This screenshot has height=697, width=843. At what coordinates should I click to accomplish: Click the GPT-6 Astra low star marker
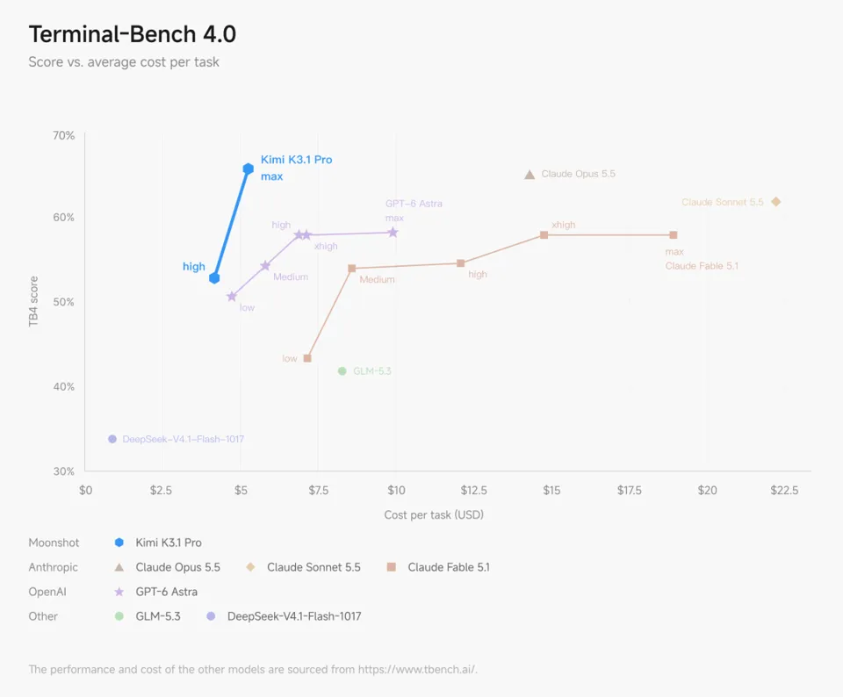pyautogui.click(x=232, y=296)
